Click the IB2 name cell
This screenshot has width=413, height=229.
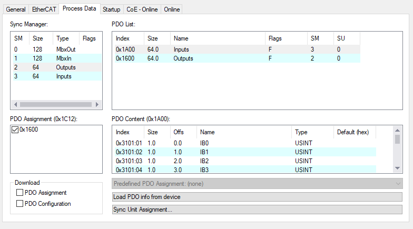204,161
